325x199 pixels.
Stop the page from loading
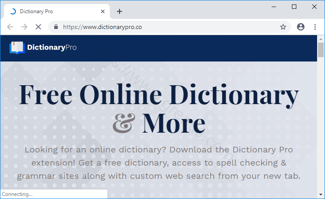[38, 27]
